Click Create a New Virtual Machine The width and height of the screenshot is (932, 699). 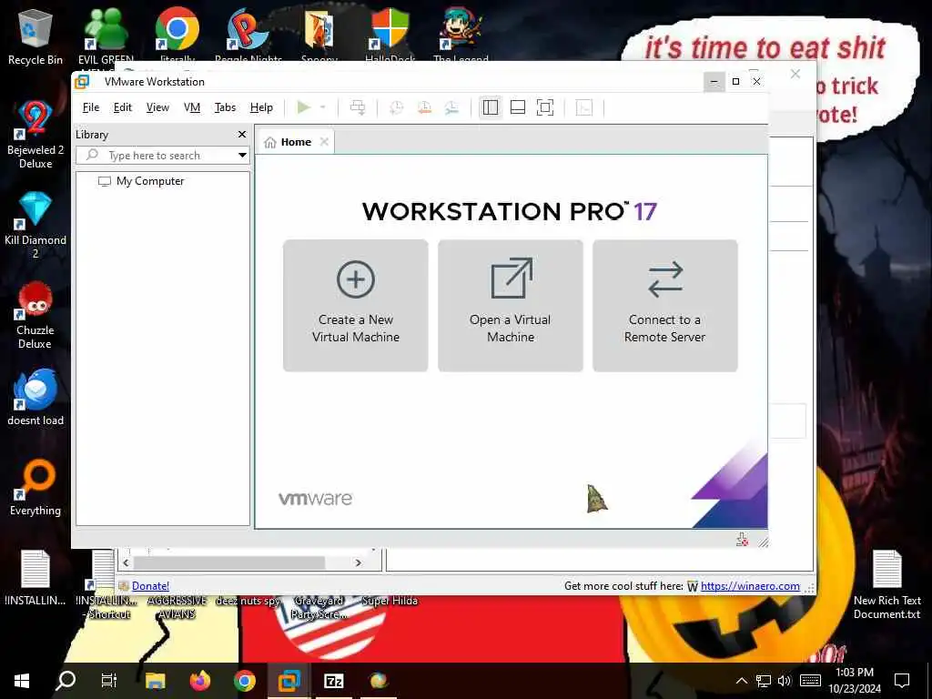[356, 306]
